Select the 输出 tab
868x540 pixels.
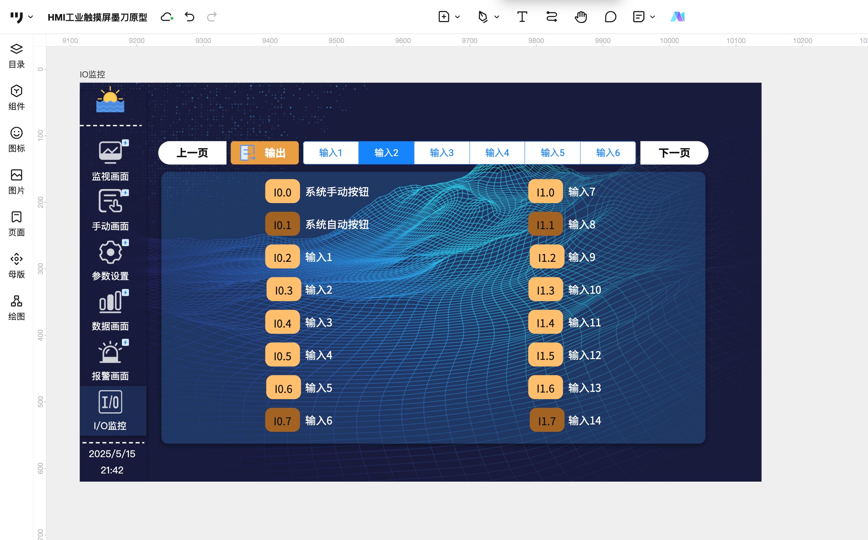click(265, 153)
